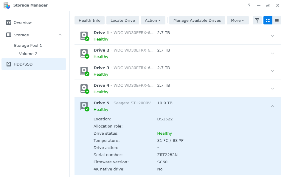Collapse Drive 5 details chevron

point(272,106)
